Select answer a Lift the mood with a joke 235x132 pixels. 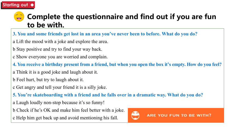click(60, 41)
